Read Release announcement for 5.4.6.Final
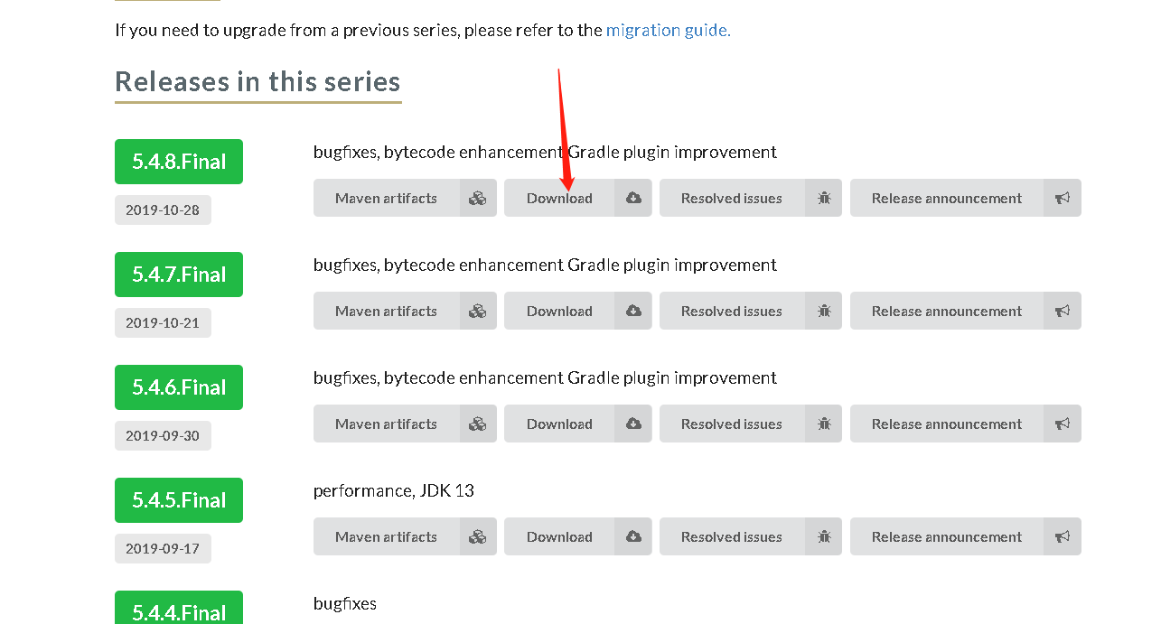The image size is (1161, 624). (x=946, y=424)
